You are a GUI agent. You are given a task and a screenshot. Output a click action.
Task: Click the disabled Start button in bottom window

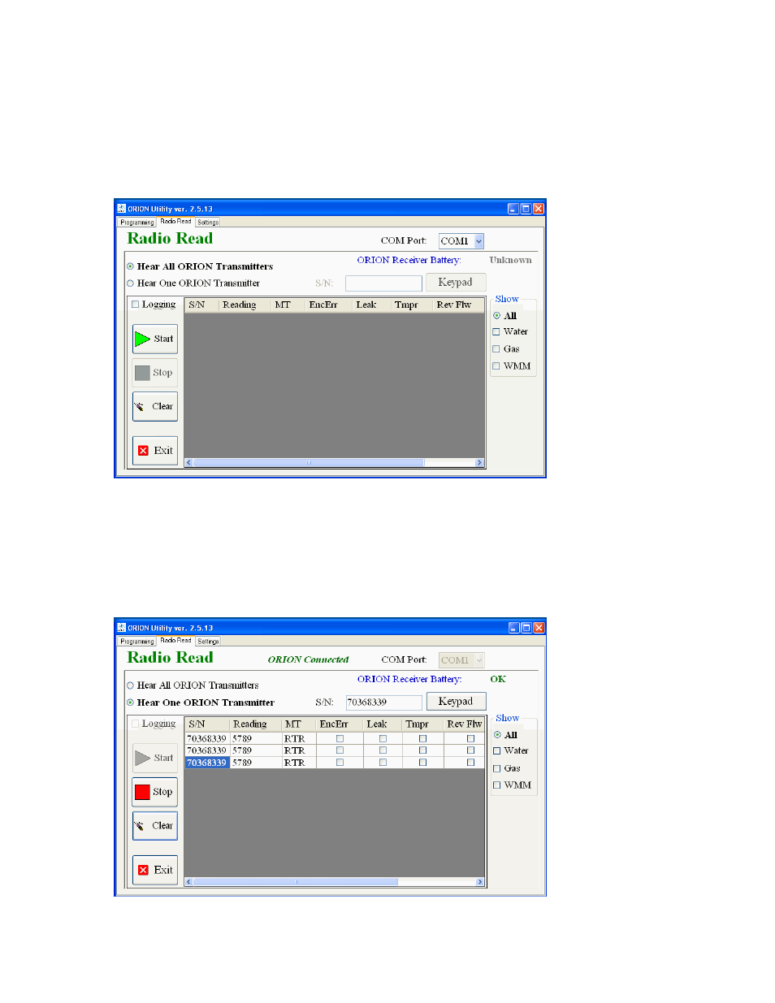click(155, 758)
